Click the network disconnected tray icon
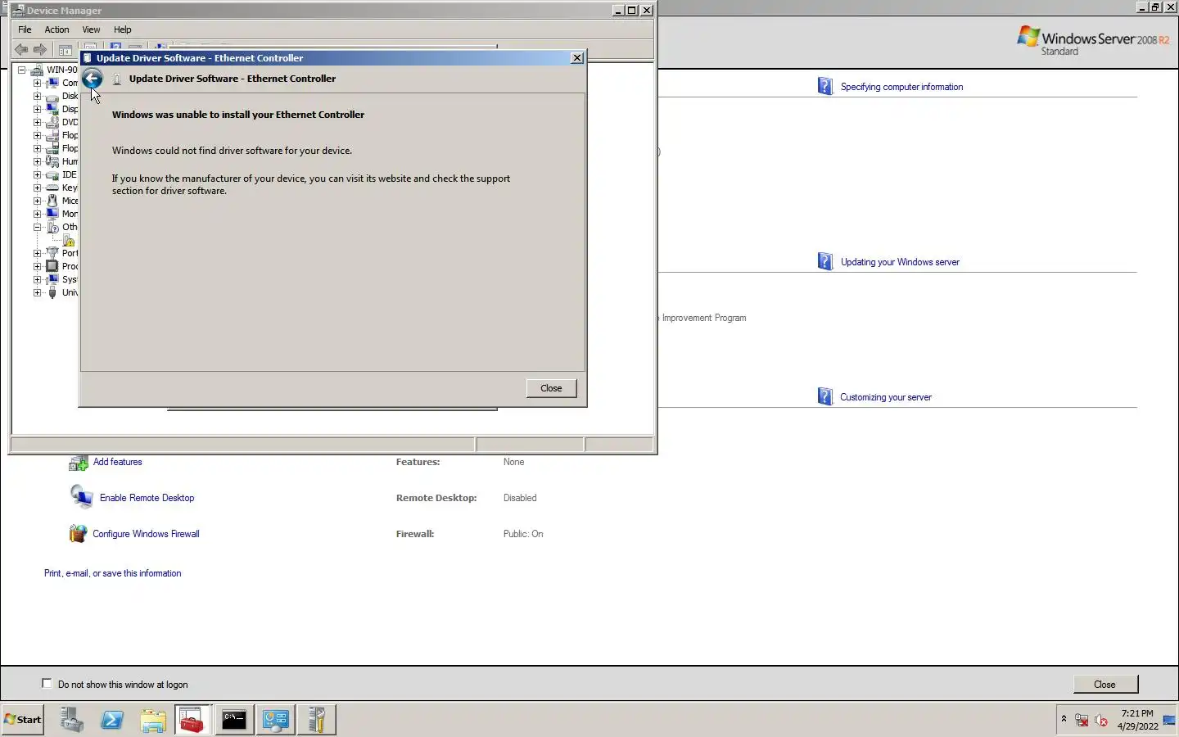The width and height of the screenshot is (1179, 737). (1082, 721)
